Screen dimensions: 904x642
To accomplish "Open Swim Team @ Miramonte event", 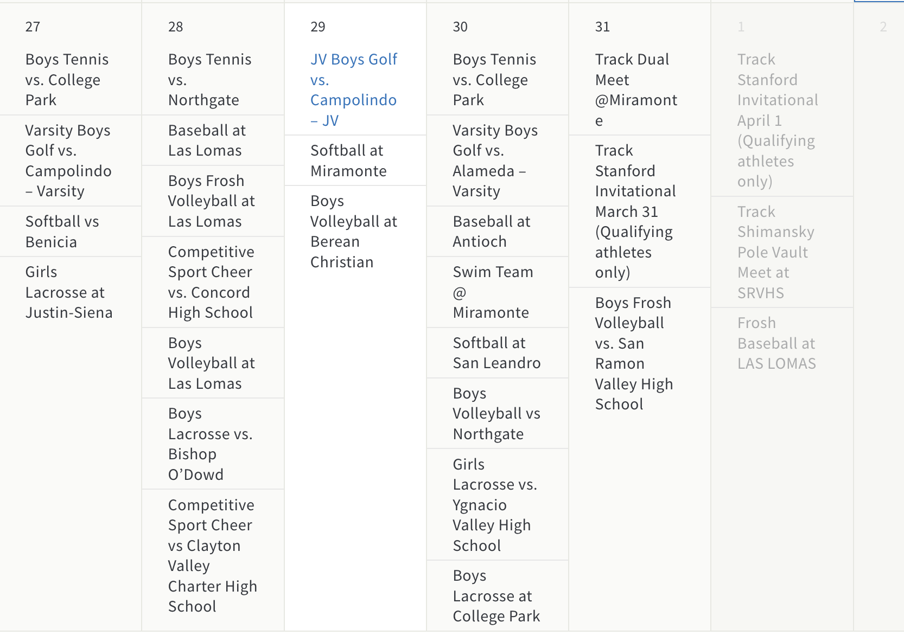I will [x=493, y=292].
